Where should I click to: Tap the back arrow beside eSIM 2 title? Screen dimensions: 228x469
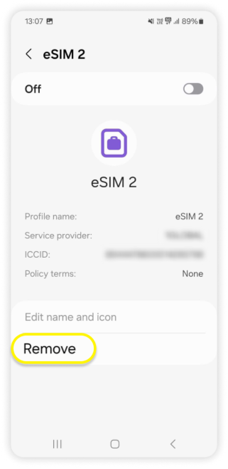point(29,54)
